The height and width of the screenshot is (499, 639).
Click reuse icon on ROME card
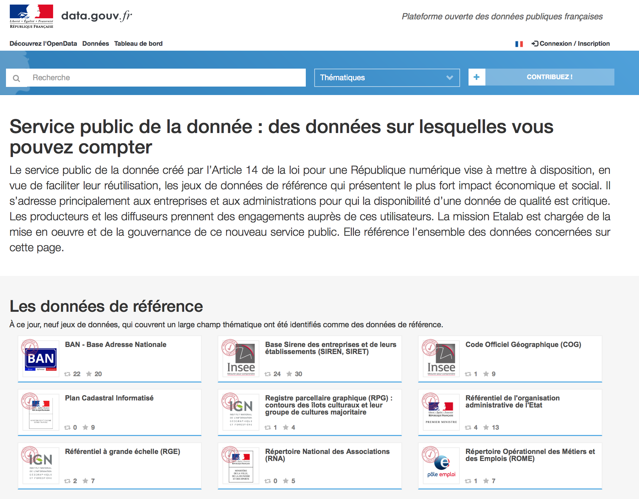(x=468, y=481)
